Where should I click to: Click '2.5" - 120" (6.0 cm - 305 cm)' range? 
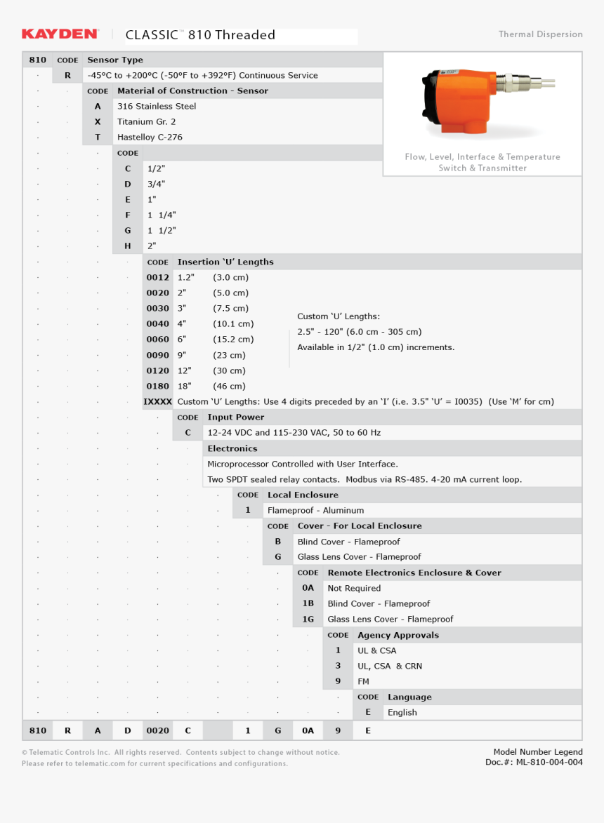point(360,333)
